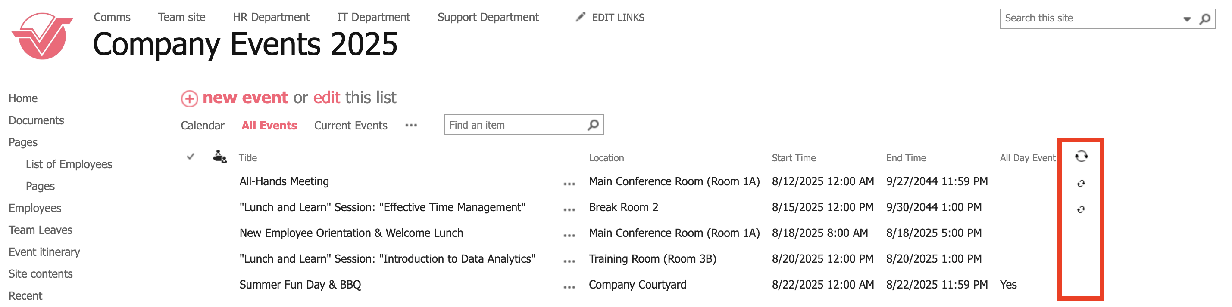The image size is (1232, 307).
Task: Open ellipsis menu for All-Hands Meeting
Action: [569, 184]
